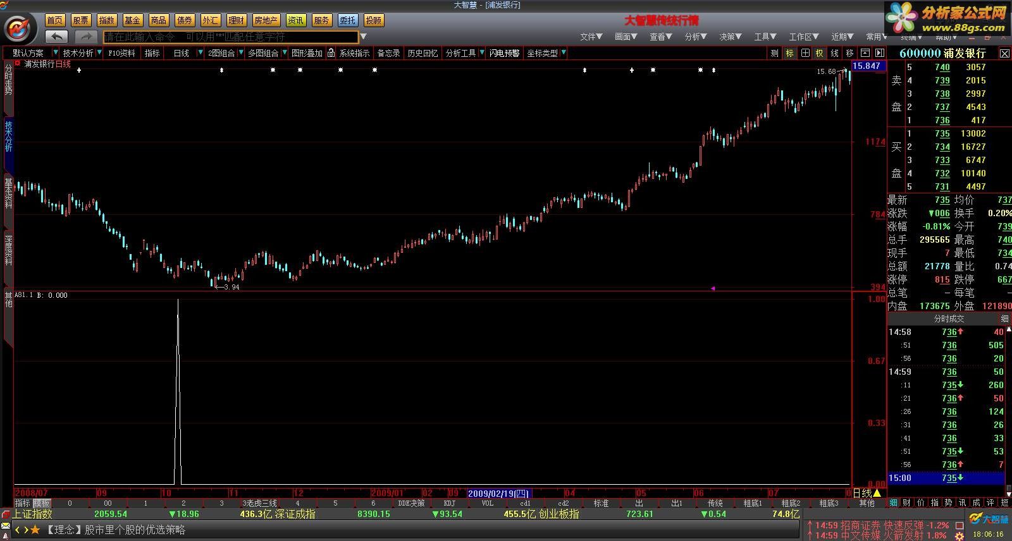1012x541 pixels.
Task: Click the yellow triangle beside 日线
Action: tap(877, 493)
